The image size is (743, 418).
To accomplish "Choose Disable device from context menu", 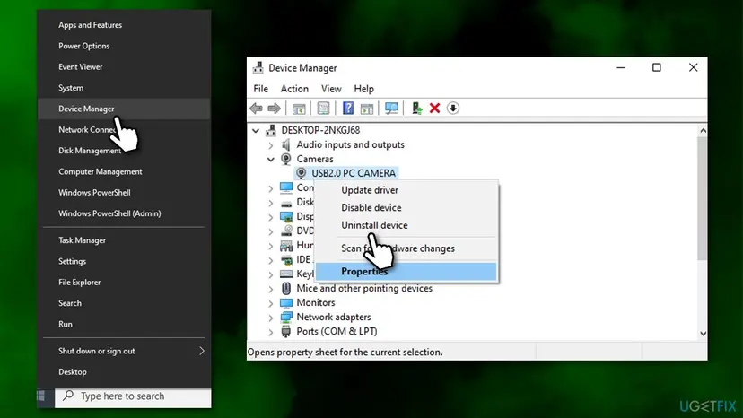I will [406, 207].
